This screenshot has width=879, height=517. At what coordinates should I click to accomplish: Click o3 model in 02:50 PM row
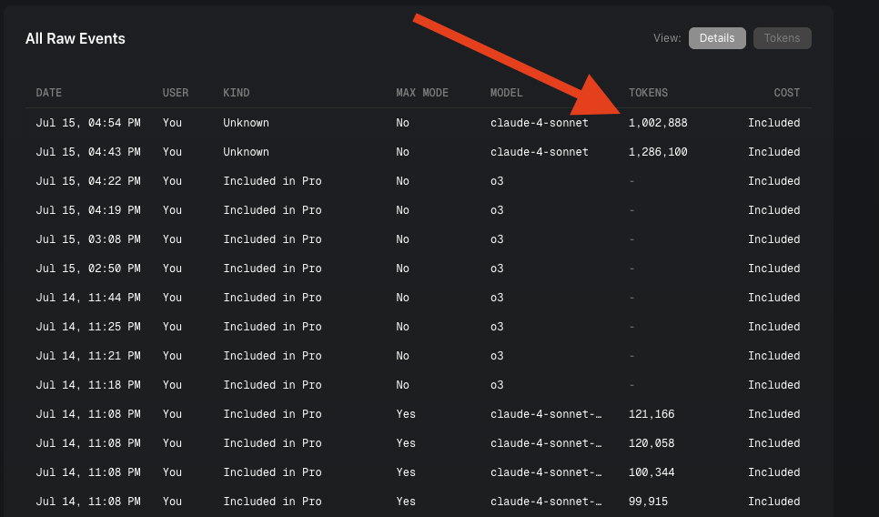(x=497, y=269)
